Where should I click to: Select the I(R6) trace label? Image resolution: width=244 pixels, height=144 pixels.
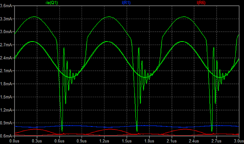click(201, 3)
